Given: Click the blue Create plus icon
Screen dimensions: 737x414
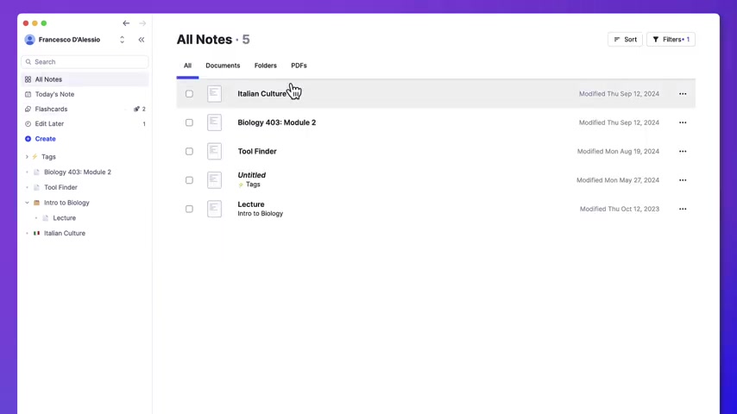Looking at the screenshot, I should pyautogui.click(x=28, y=139).
